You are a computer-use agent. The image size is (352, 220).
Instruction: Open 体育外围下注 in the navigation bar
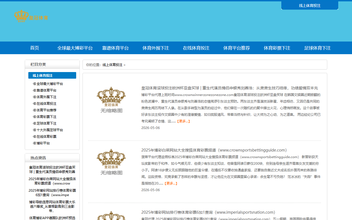[156, 48]
